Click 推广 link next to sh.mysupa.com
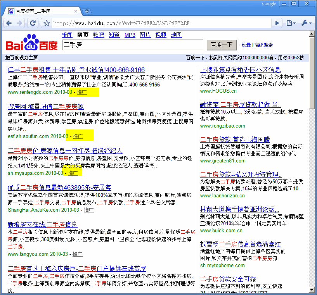This screenshot has width=317, height=295. tap(73, 173)
